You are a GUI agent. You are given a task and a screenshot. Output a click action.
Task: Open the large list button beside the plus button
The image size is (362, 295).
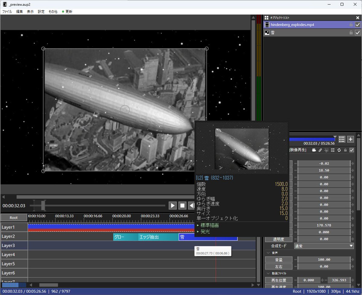tap(342, 139)
